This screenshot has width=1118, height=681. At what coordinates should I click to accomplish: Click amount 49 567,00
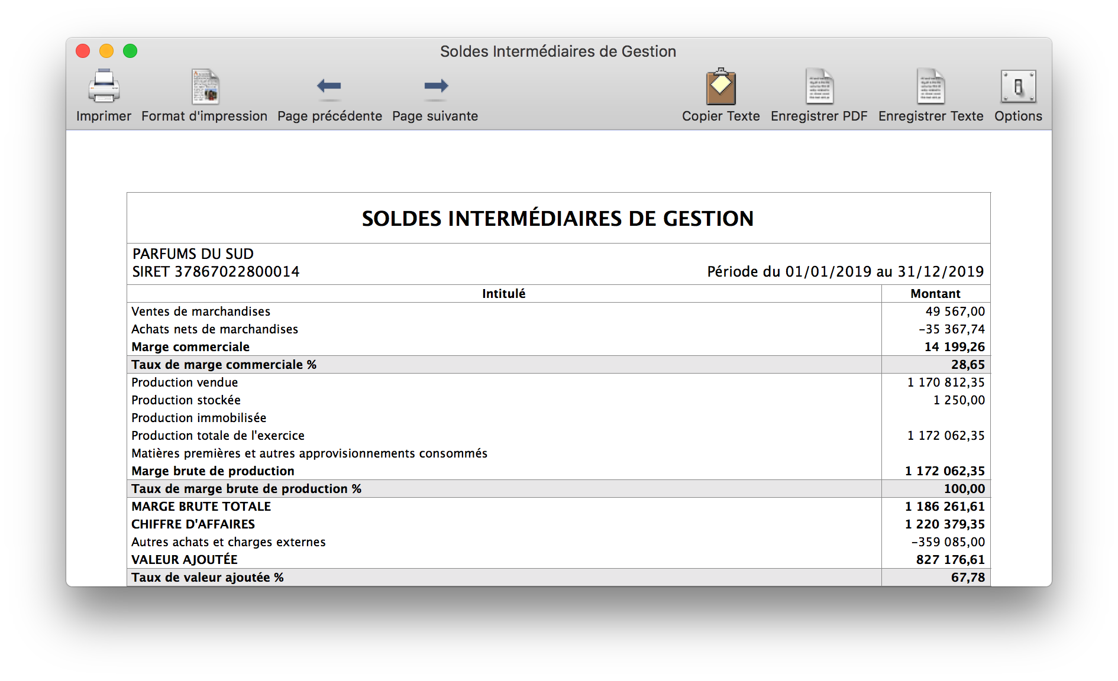coord(955,312)
